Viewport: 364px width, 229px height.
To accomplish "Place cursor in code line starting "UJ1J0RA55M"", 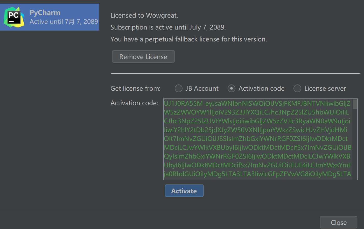I will [257, 104].
